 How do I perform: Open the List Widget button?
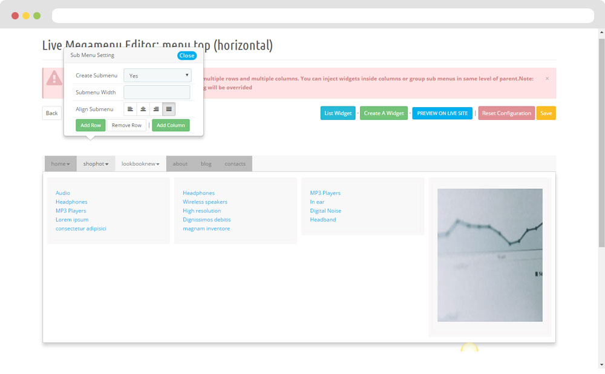point(338,113)
